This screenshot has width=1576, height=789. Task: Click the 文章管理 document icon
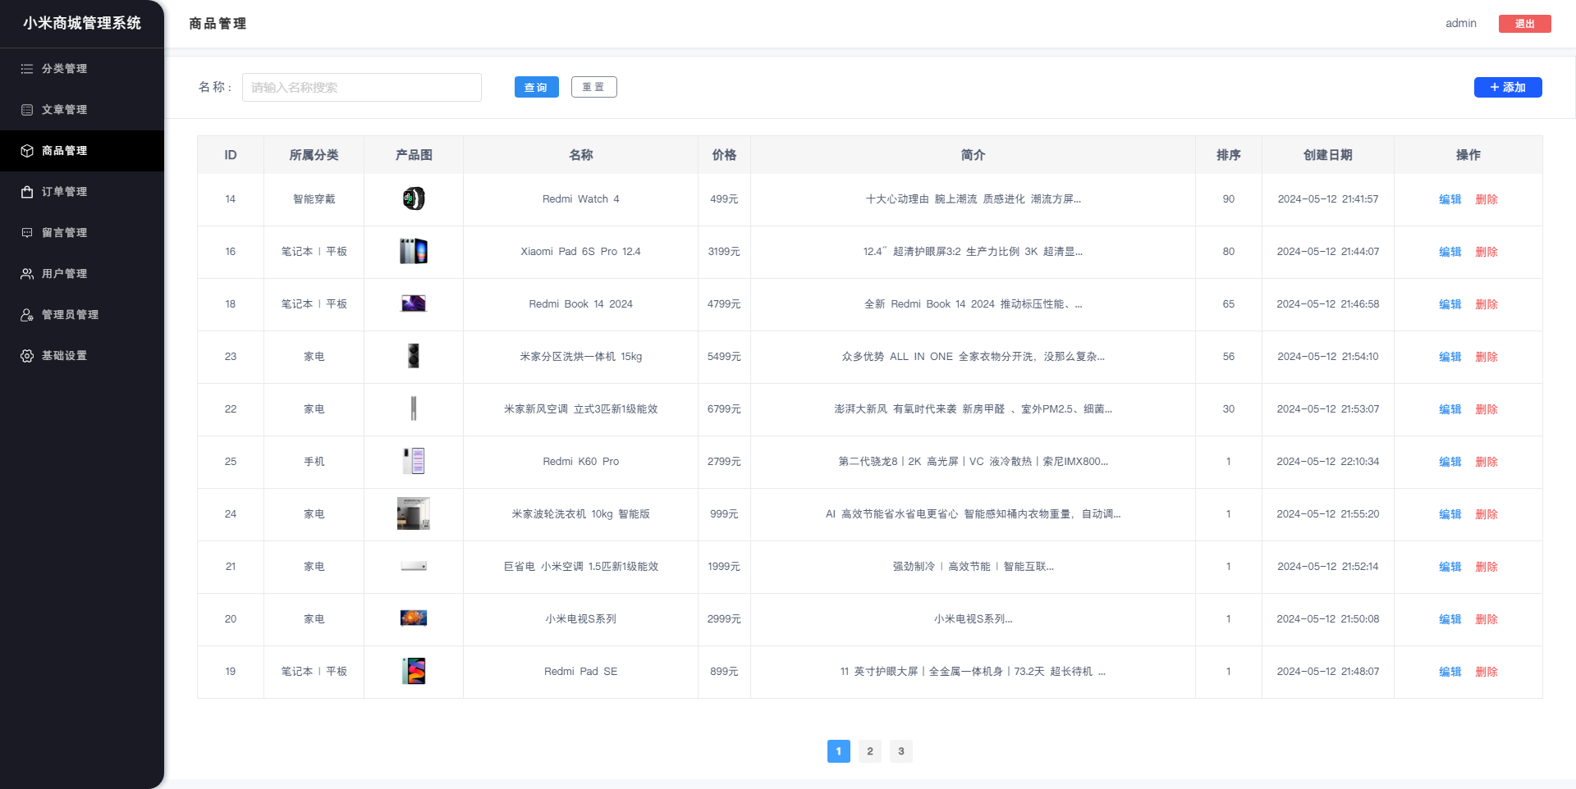[x=27, y=110]
